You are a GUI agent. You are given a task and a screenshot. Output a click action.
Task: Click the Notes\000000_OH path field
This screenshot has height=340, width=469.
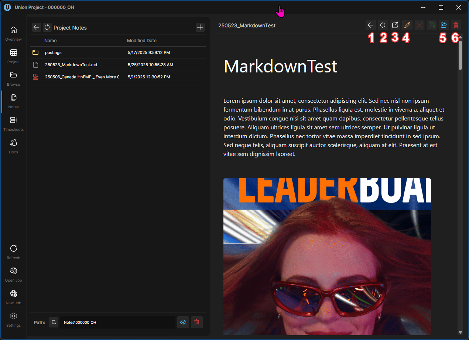coord(117,322)
